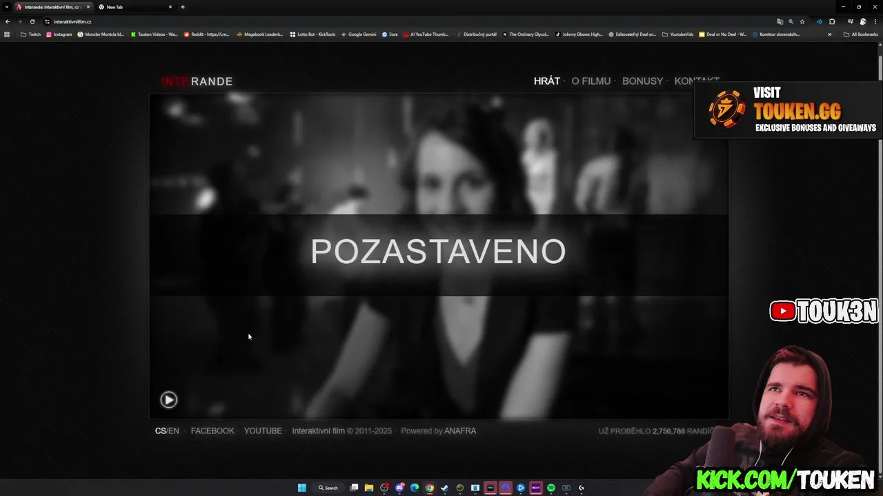
Task: Follow the ANAFRA powered-by link
Action: point(460,431)
